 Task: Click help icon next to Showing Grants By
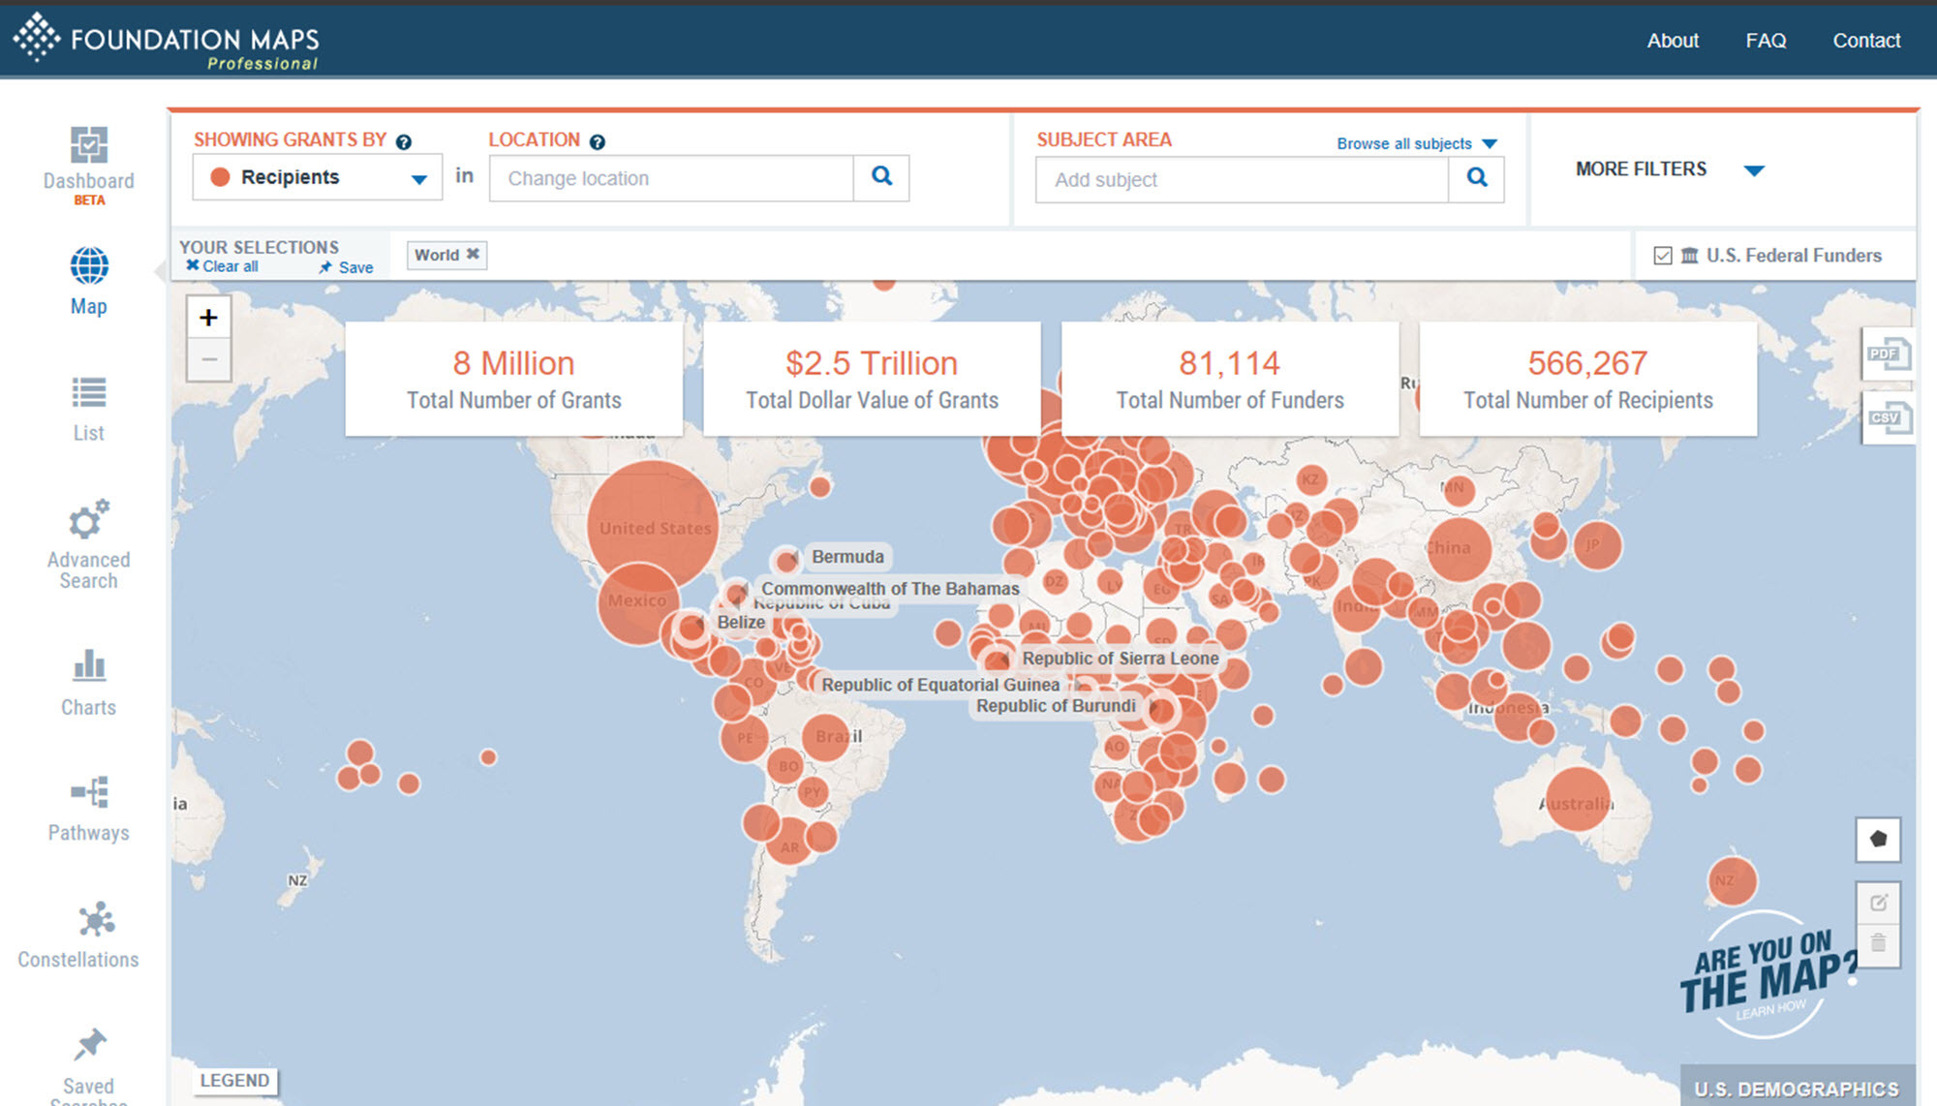tap(404, 141)
